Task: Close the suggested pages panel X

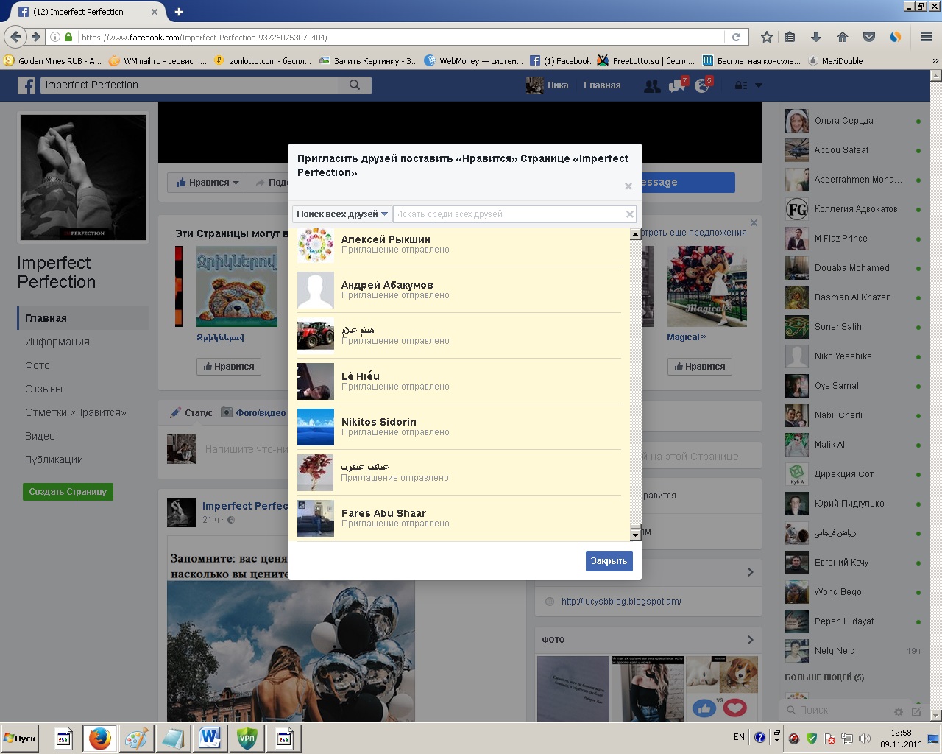Action: click(754, 222)
